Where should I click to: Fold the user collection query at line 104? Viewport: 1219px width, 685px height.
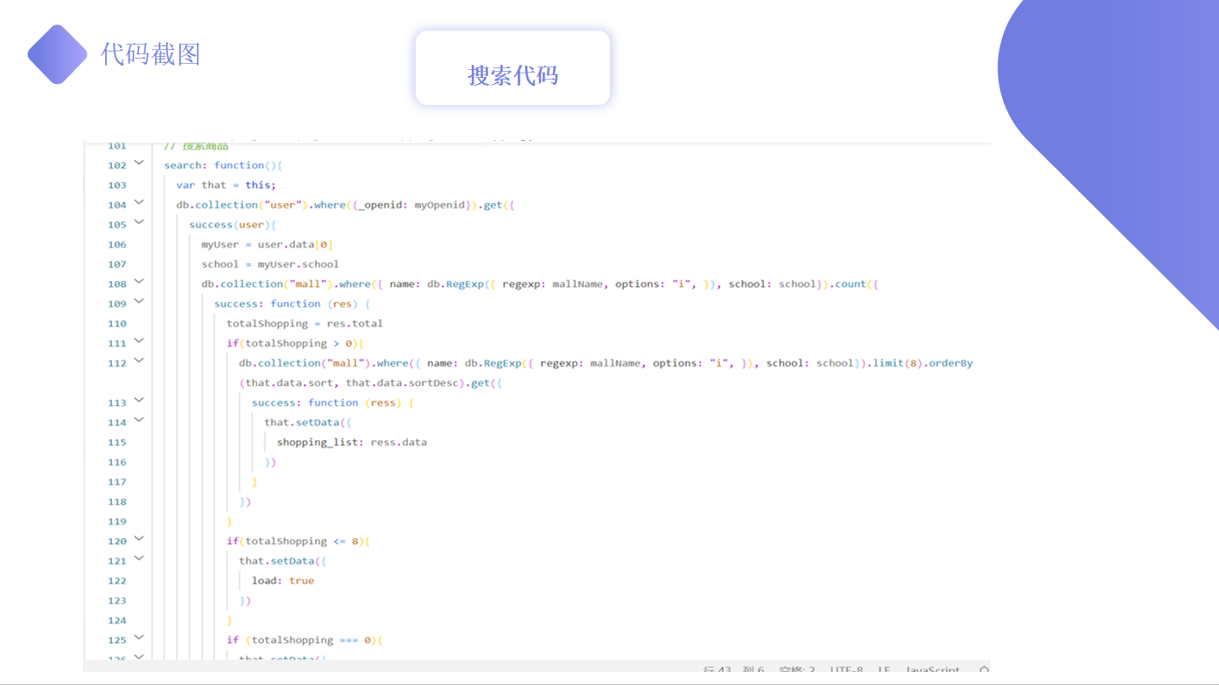point(139,203)
